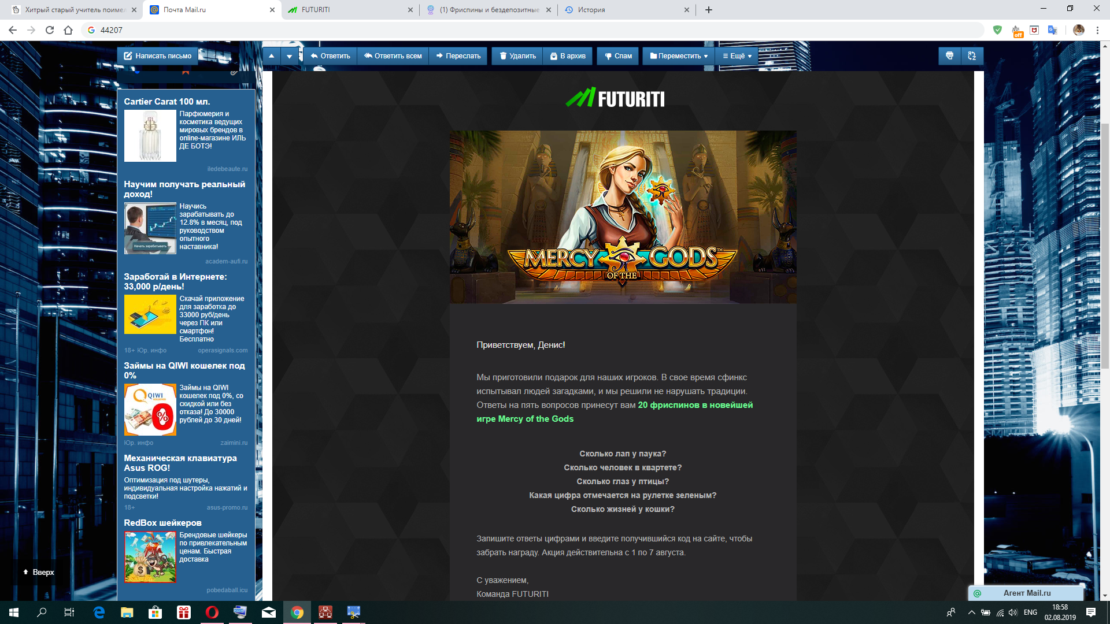1110x624 pixels.
Task: Go to next email with down arrow
Action: click(x=290, y=56)
